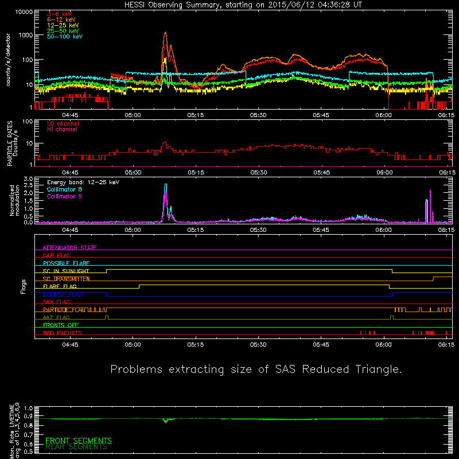
Task: Select the Collimator 9 legend entry
Action: 64,196
